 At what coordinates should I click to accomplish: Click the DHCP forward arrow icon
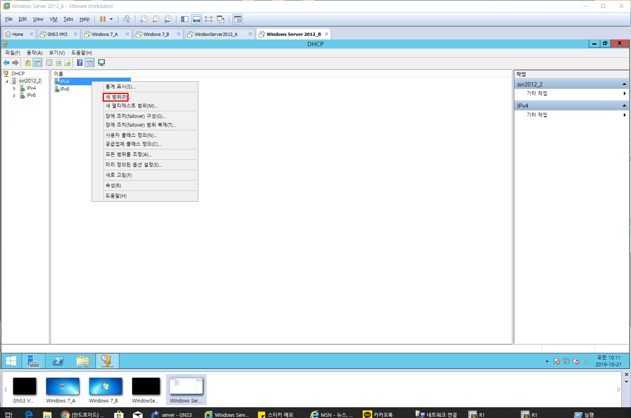[x=16, y=63]
